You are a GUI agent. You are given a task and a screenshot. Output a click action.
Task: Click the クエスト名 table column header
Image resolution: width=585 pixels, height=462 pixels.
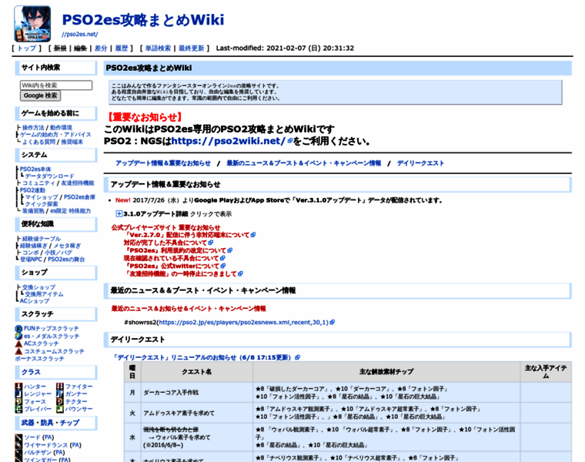coord(197,372)
